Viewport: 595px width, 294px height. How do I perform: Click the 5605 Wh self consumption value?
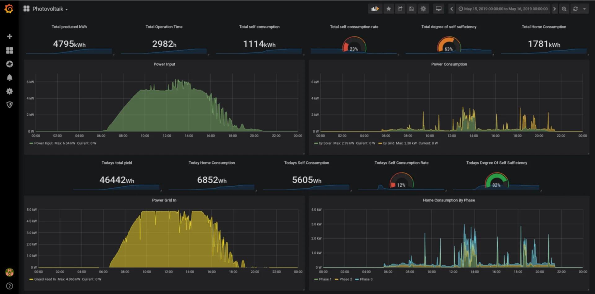pyautogui.click(x=307, y=180)
